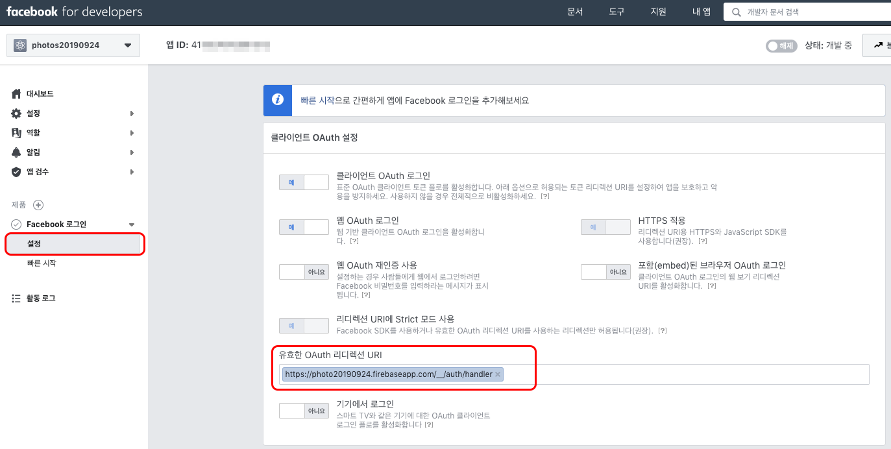
Task: Click the blue info icon in the banner
Action: pos(278,100)
